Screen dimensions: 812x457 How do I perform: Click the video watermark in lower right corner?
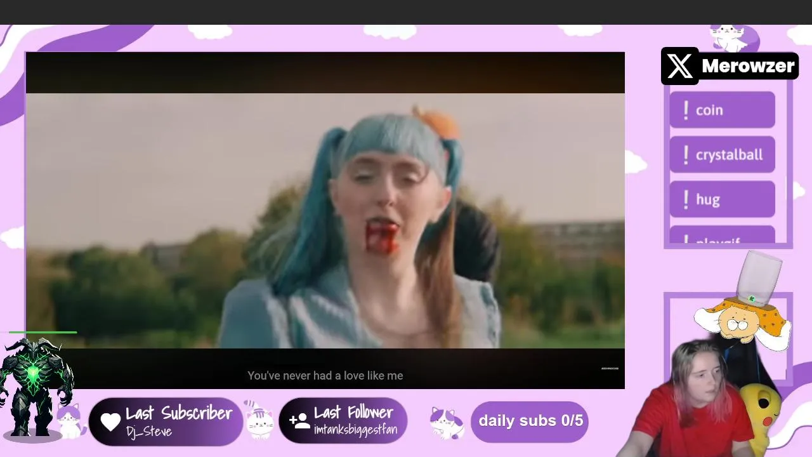610,368
